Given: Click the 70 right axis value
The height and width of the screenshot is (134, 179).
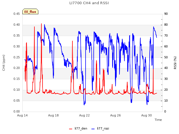Looking at the screenshot, I should [x=166, y=36].
